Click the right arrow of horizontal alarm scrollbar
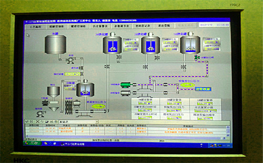263x163 pixels. [x=224, y=138]
